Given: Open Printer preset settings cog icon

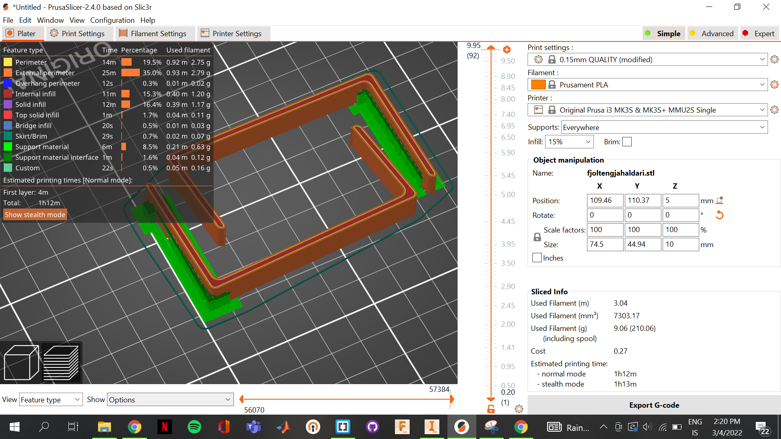Looking at the screenshot, I should (x=774, y=110).
